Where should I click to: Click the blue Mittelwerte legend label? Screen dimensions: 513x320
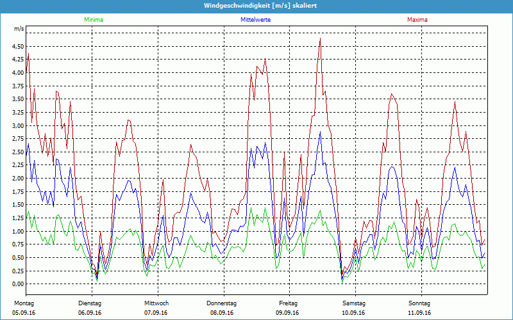[x=255, y=20]
